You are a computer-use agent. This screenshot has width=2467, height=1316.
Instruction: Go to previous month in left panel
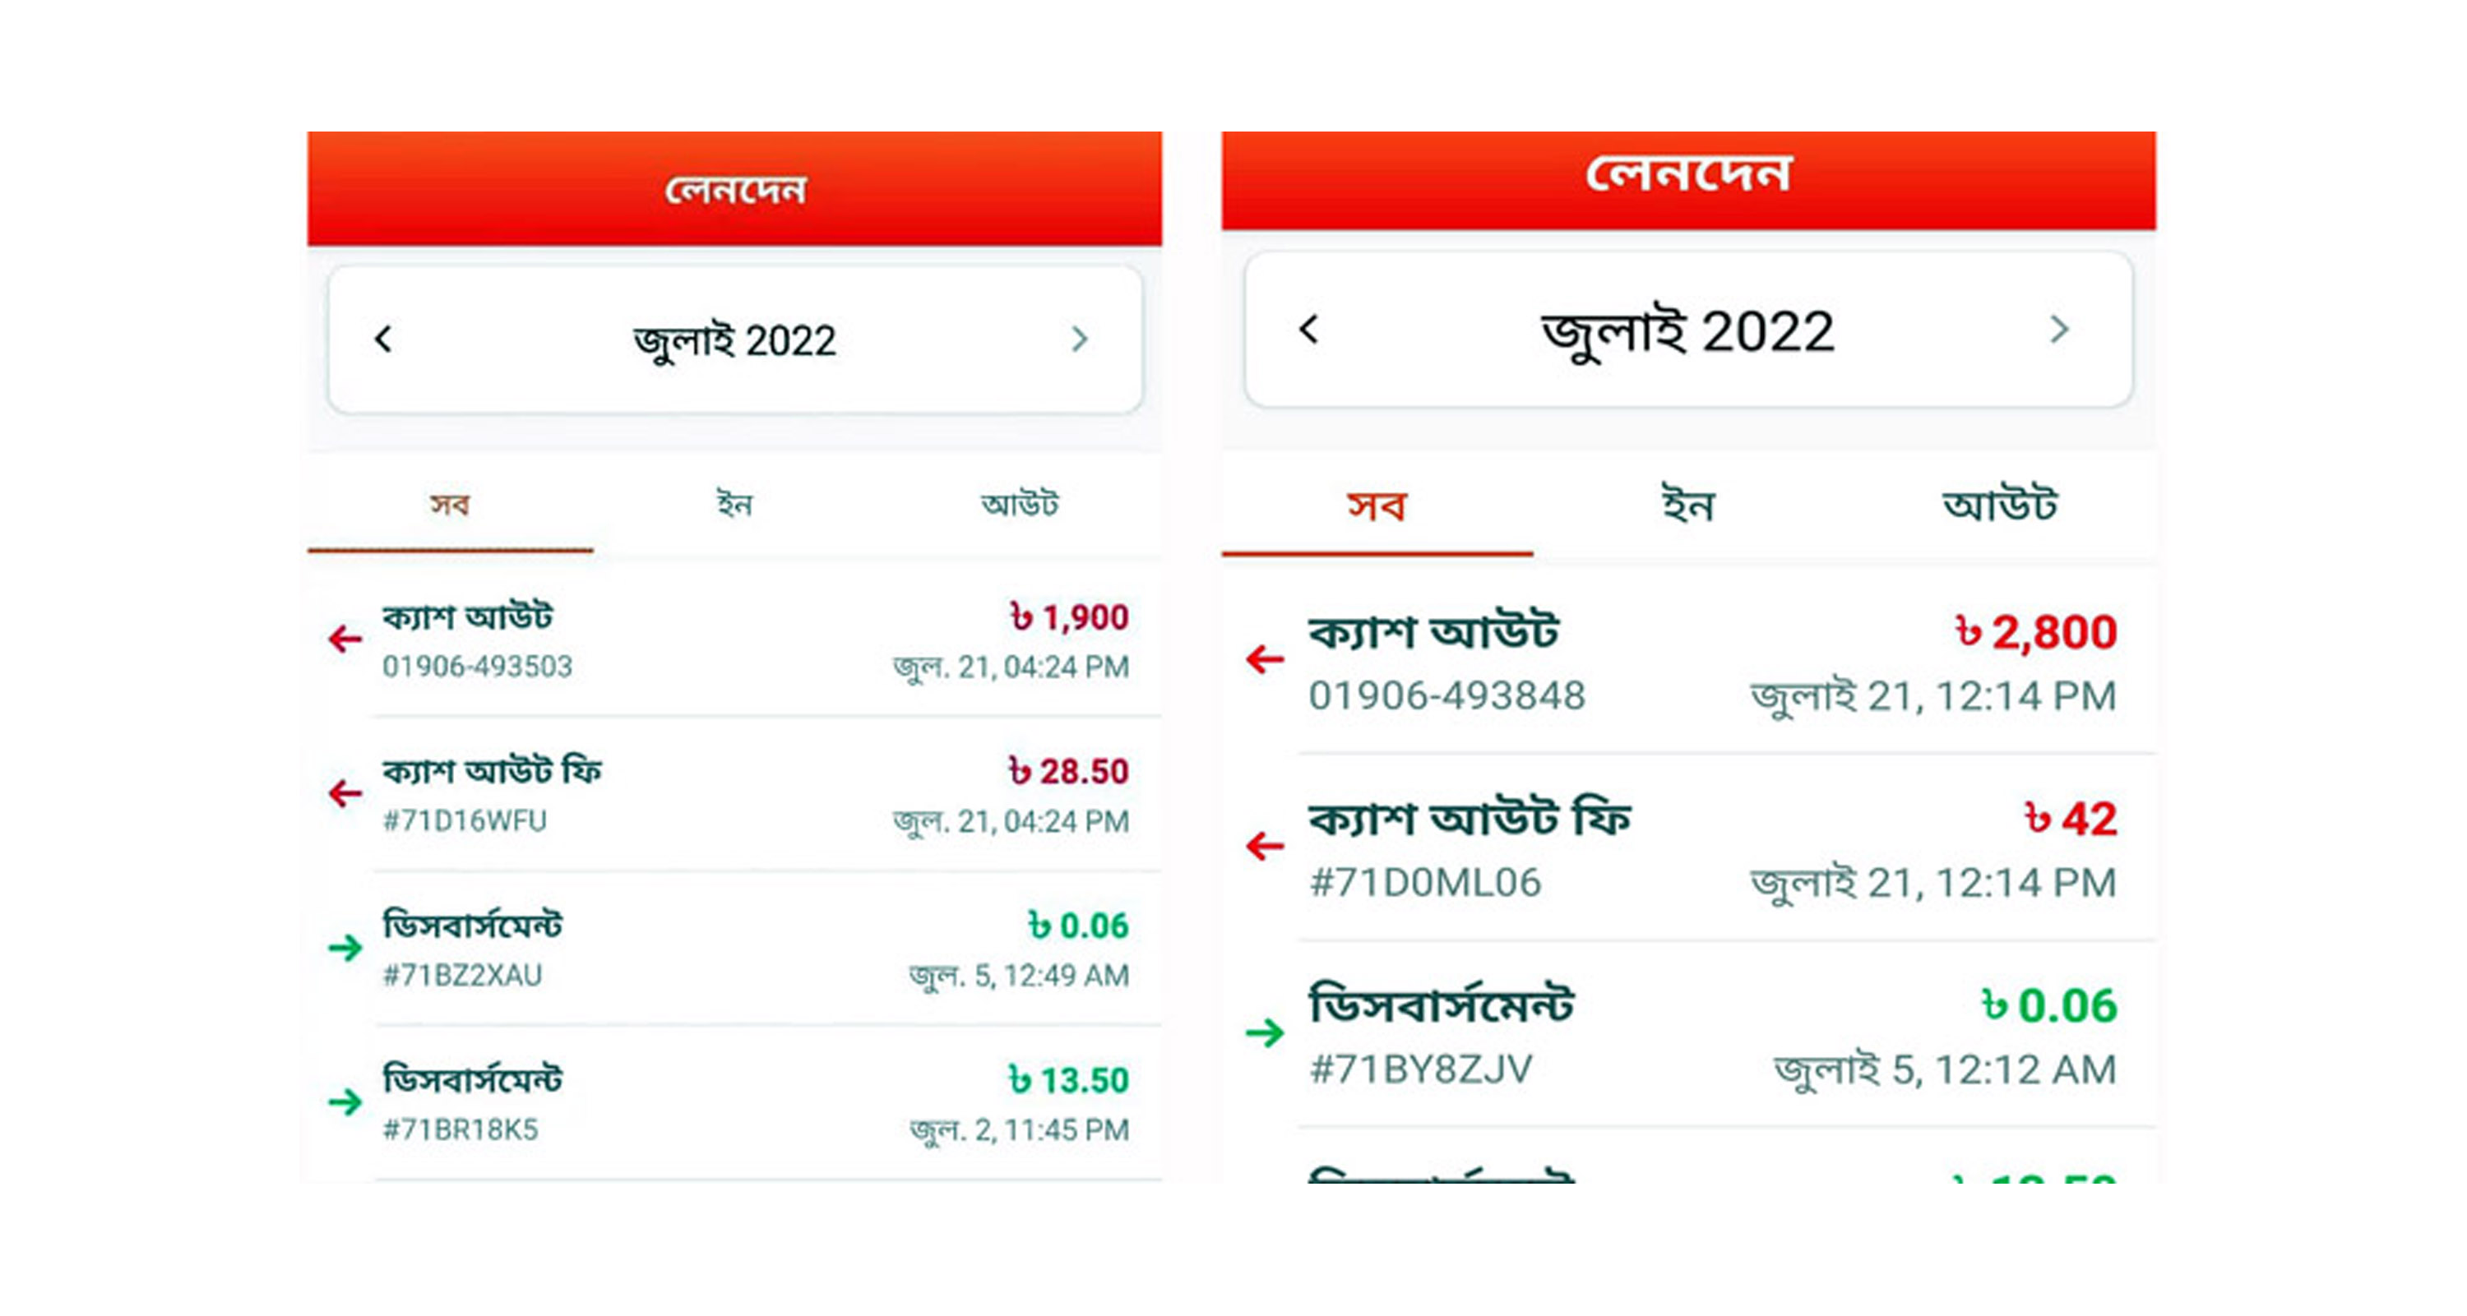[x=383, y=339]
